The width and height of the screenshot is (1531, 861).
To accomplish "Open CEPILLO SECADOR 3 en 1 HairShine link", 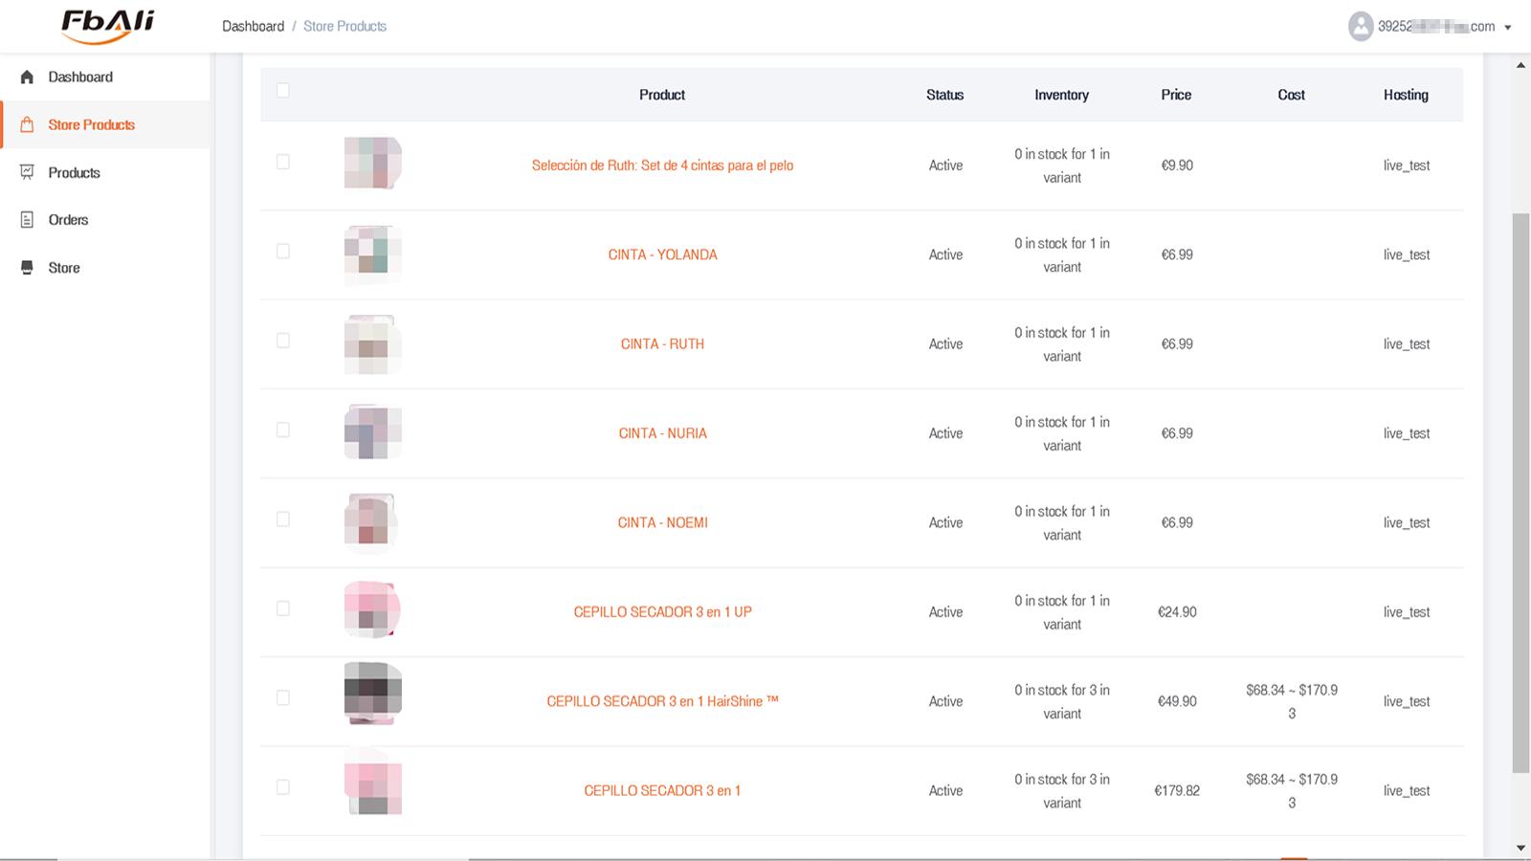I will pyautogui.click(x=662, y=701).
